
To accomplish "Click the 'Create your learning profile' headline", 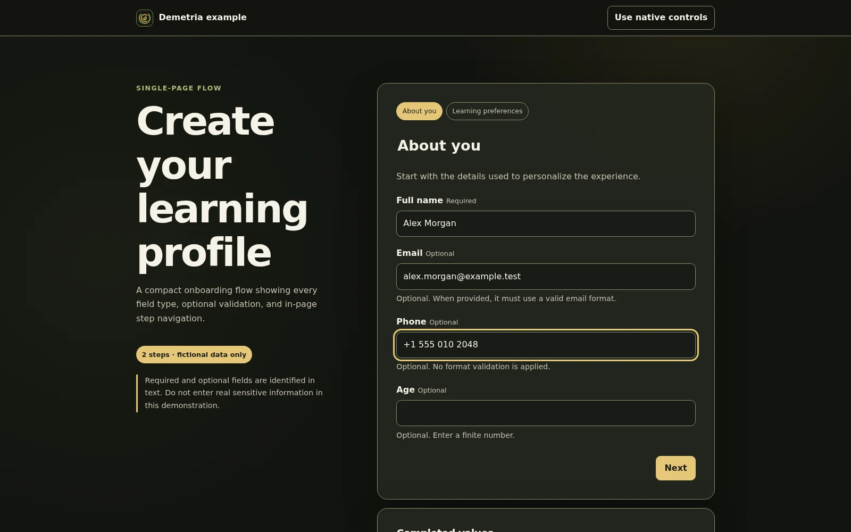I will click(222, 187).
